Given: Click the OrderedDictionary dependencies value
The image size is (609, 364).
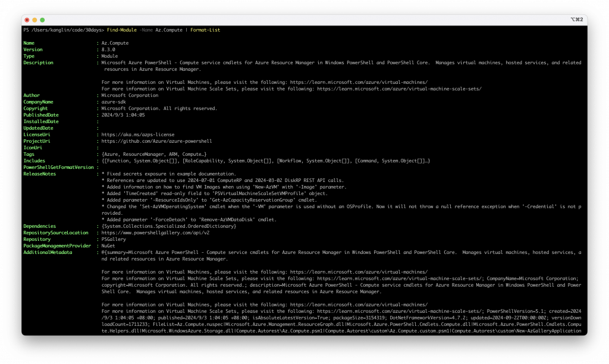Looking at the screenshot, I should click(x=168, y=226).
